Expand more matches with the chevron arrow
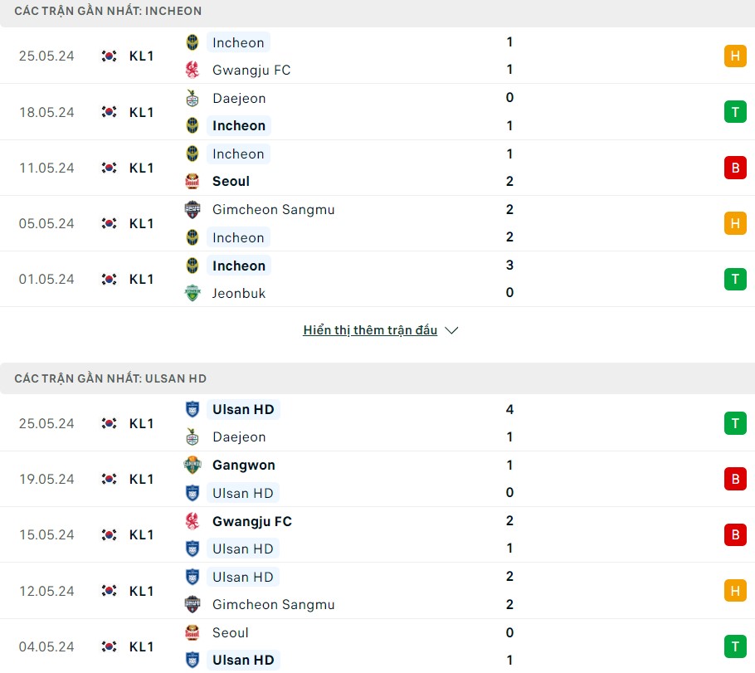The width and height of the screenshot is (755, 673). [451, 330]
